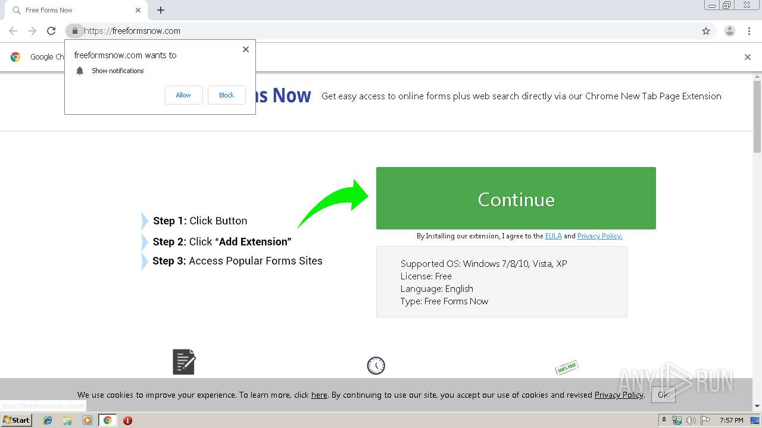Click the browser back arrow

click(13, 31)
